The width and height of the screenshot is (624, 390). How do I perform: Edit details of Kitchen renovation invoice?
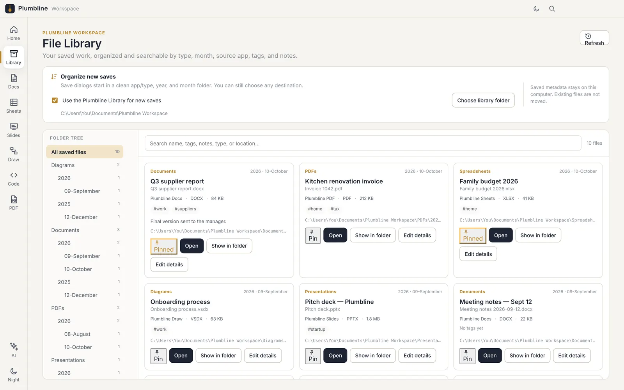click(x=417, y=236)
